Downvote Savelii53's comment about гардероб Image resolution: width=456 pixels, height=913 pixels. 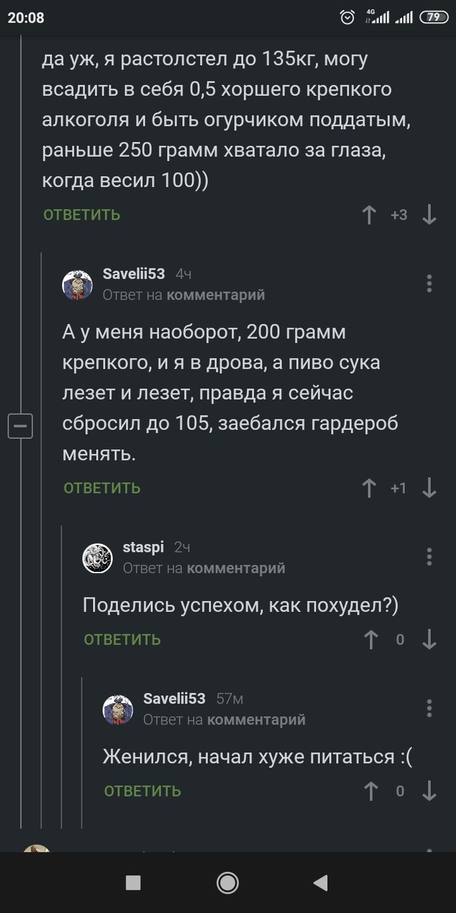pyautogui.click(x=429, y=487)
